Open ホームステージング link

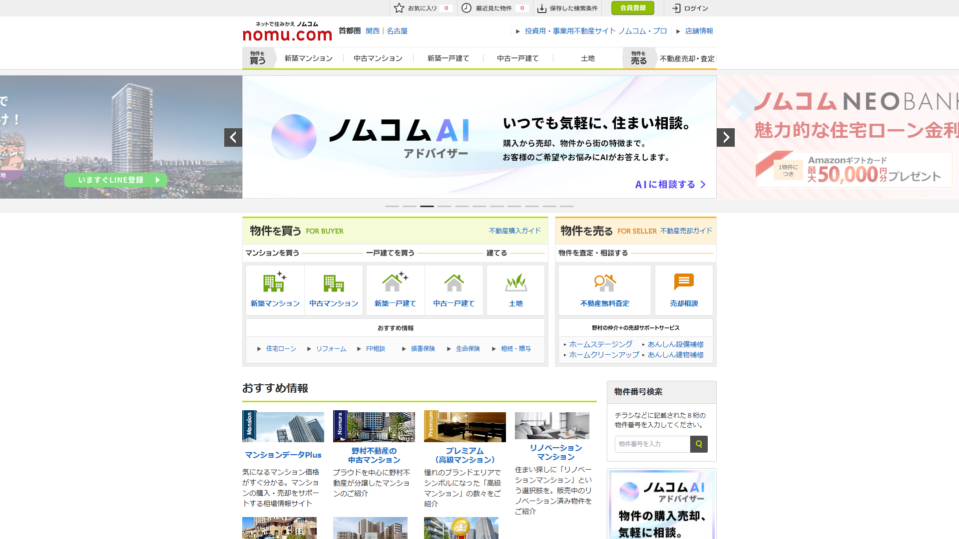pos(601,344)
